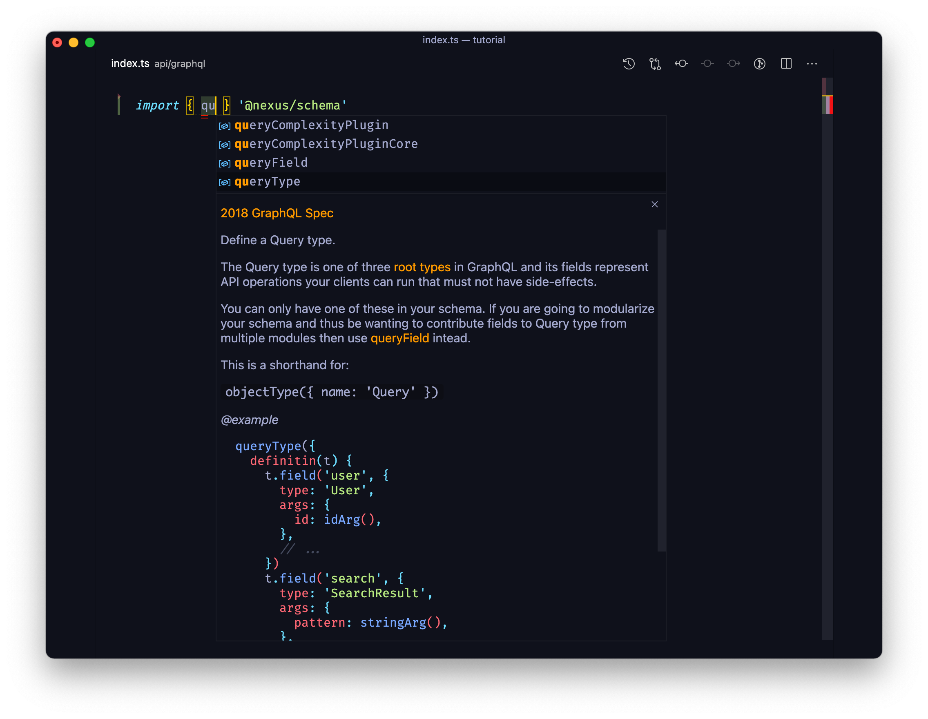Open more actions with the ellipsis
The image size is (928, 719).
(812, 64)
